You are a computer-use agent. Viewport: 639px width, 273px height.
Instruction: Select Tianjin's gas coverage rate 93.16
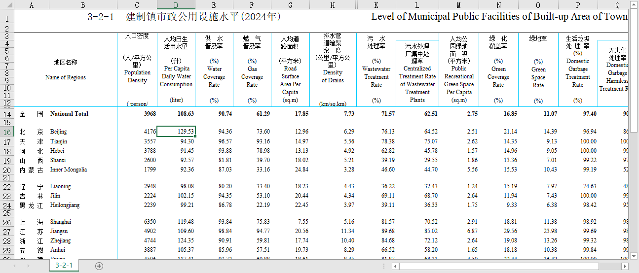pos(252,141)
